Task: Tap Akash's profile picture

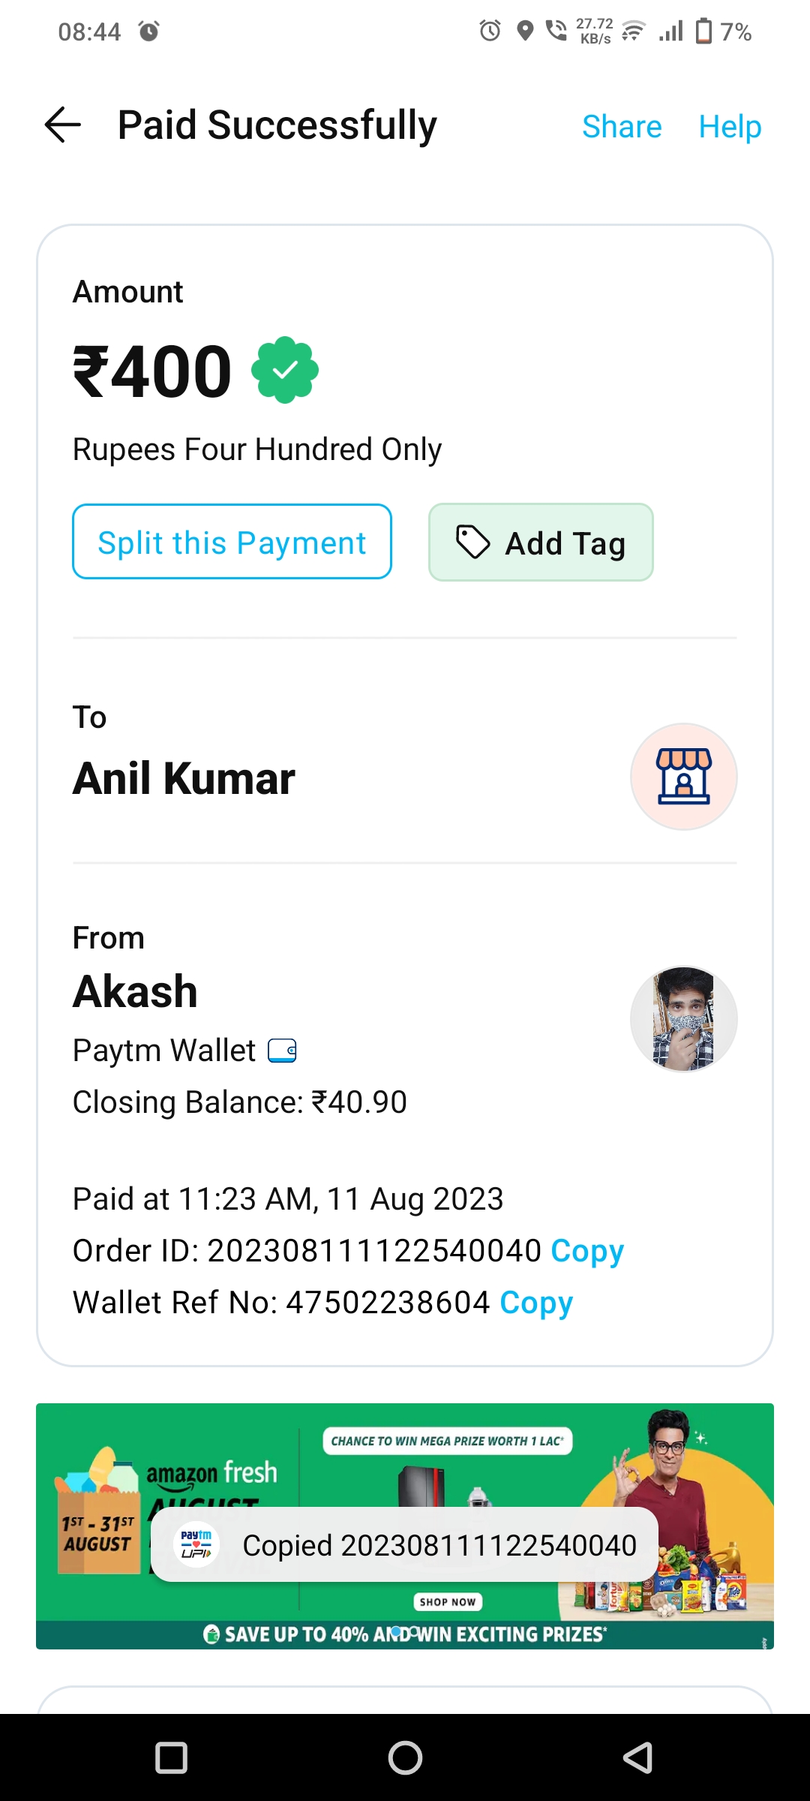Action: click(x=683, y=1018)
